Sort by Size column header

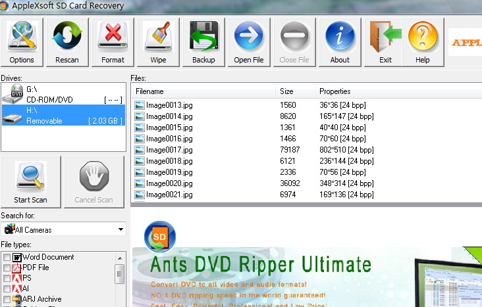click(x=296, y=91)
